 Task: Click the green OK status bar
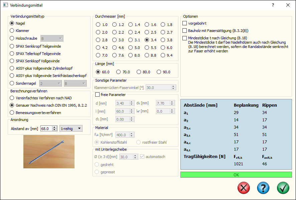point(236,175)
